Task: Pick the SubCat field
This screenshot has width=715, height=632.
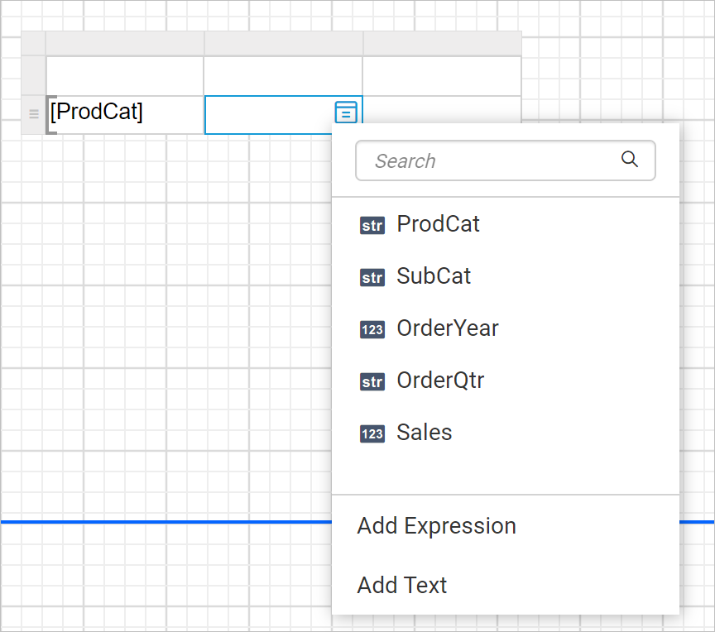Action: 506,276
